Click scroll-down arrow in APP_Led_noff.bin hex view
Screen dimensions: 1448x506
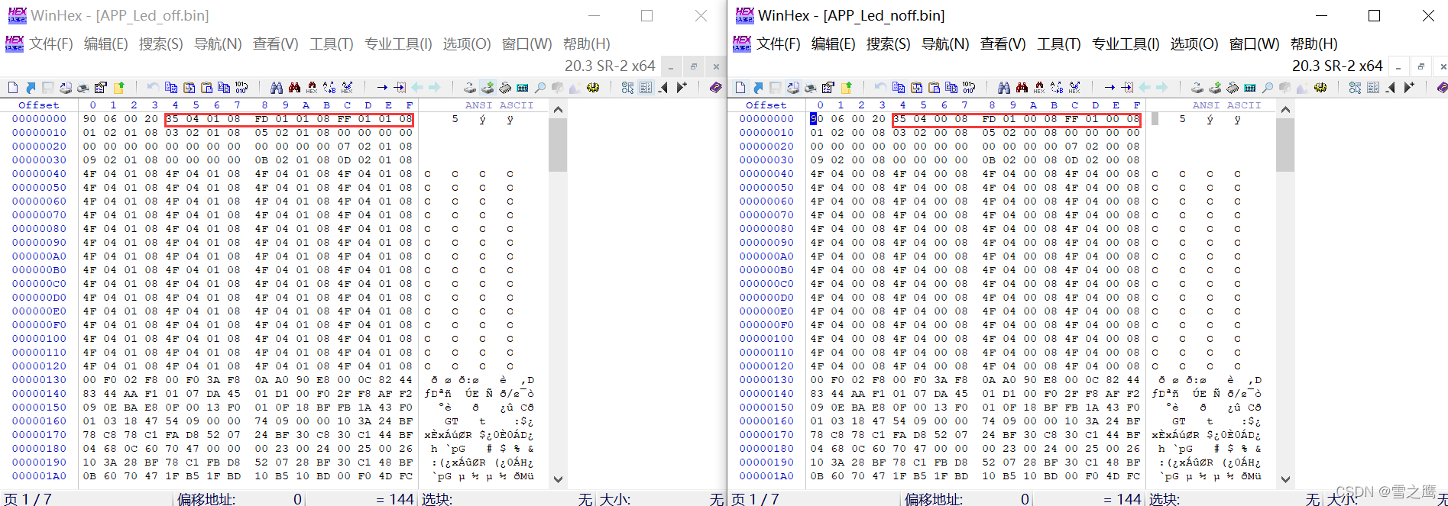pyautogui.click(x=1285, y=479)
